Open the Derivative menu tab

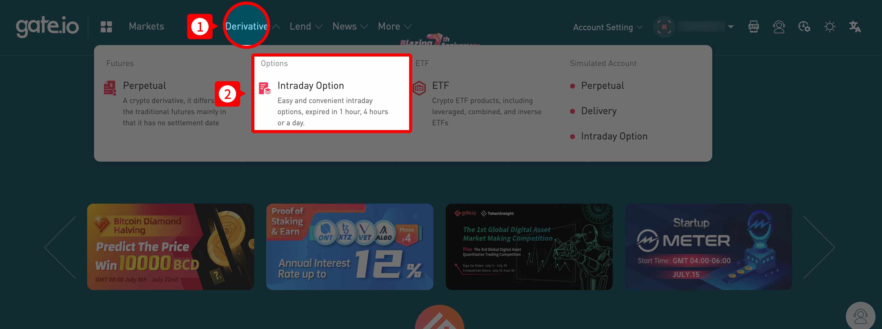pos(247,26)
